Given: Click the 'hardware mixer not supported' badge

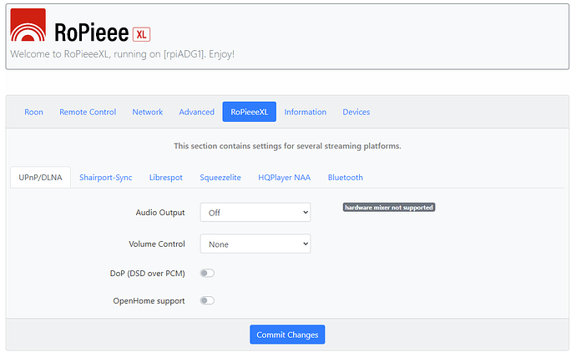Looking at the screenshot, I should point(389,208).
